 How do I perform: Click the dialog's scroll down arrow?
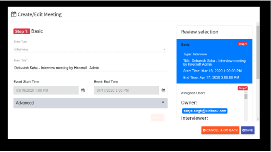point(258,119)
